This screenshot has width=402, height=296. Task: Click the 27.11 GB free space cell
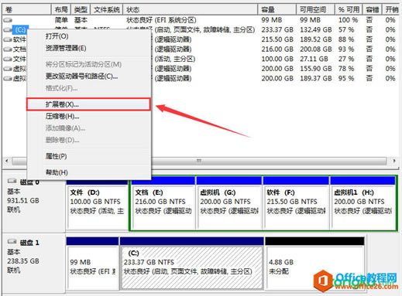point(314,59)
